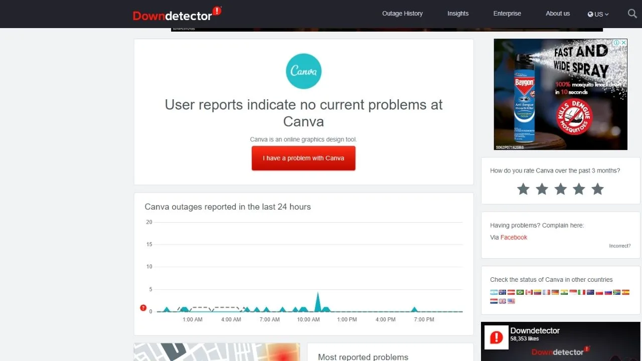This screenshot has width=642, height=361.
Task: Close the Baygon ad with X icon
Action: coord(624,43)
